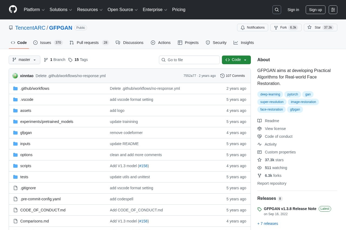Click the appearance settings icon in header
Image resolution: width=346 pixels, height=230 pixels.
tap(333, 10)
